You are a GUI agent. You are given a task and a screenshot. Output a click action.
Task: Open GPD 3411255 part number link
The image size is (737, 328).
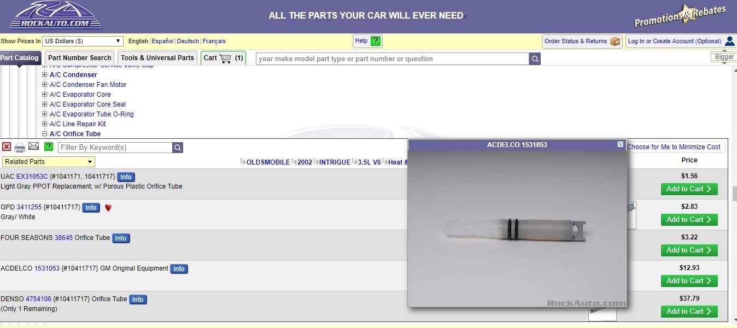click(29, 207)
